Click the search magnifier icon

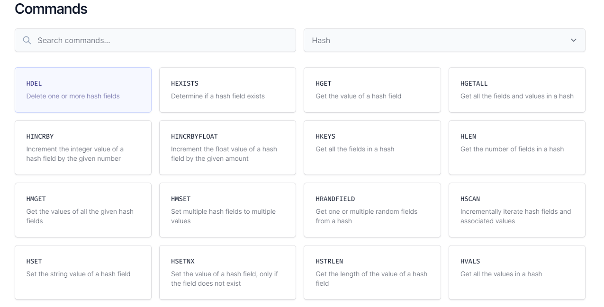pos(27,41)
